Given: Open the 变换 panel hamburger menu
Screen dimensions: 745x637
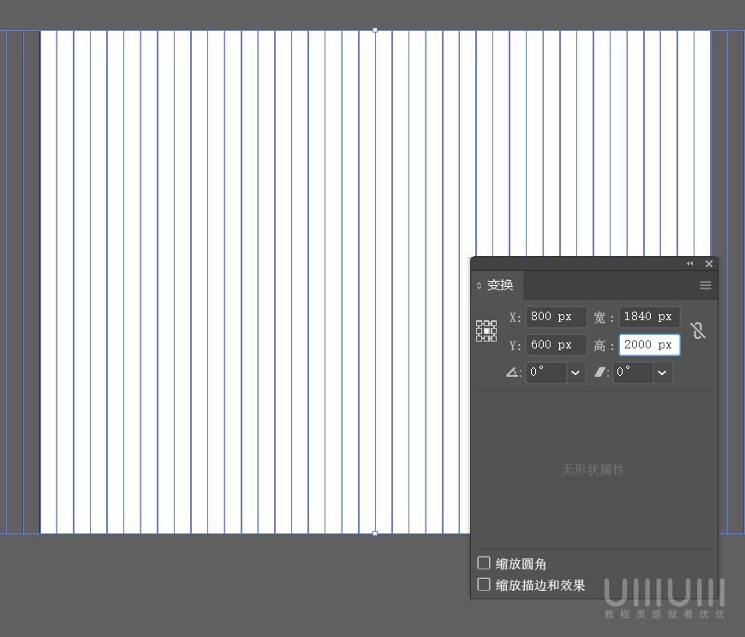Looking at the screenshot, I should coord(706,285).
